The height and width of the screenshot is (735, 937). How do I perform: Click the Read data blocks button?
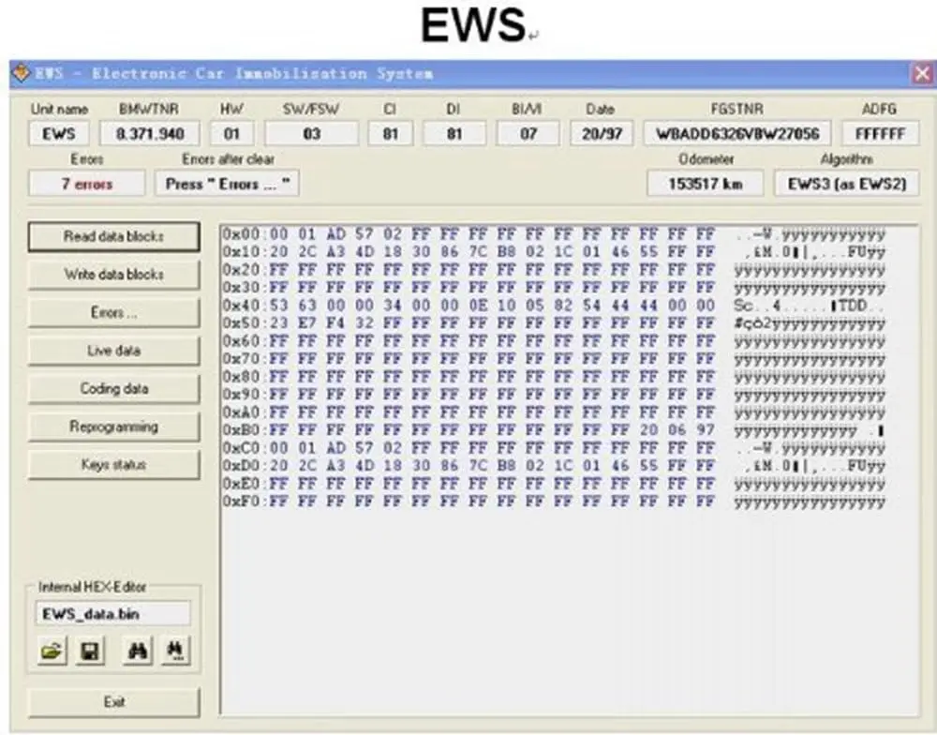point(113,236)
